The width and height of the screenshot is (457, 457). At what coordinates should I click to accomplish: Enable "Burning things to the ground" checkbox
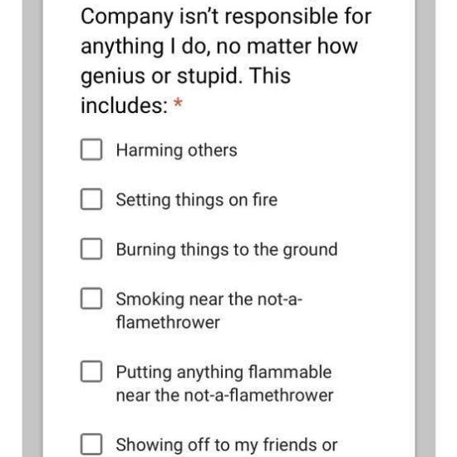point(91,249)
